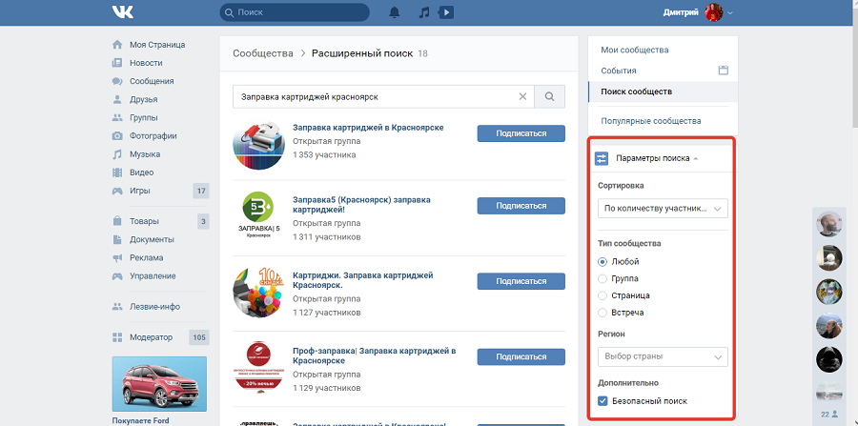Select the Страница radio button

(603, 295)
